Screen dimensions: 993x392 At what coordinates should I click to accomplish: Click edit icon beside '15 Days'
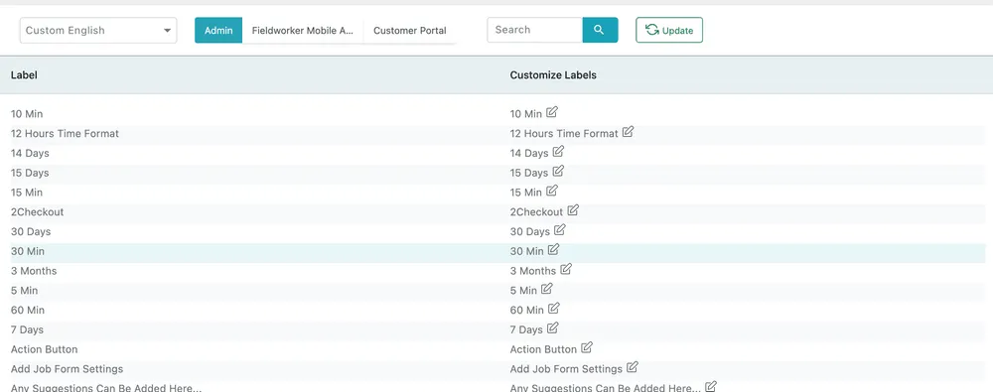coord(558,171)
